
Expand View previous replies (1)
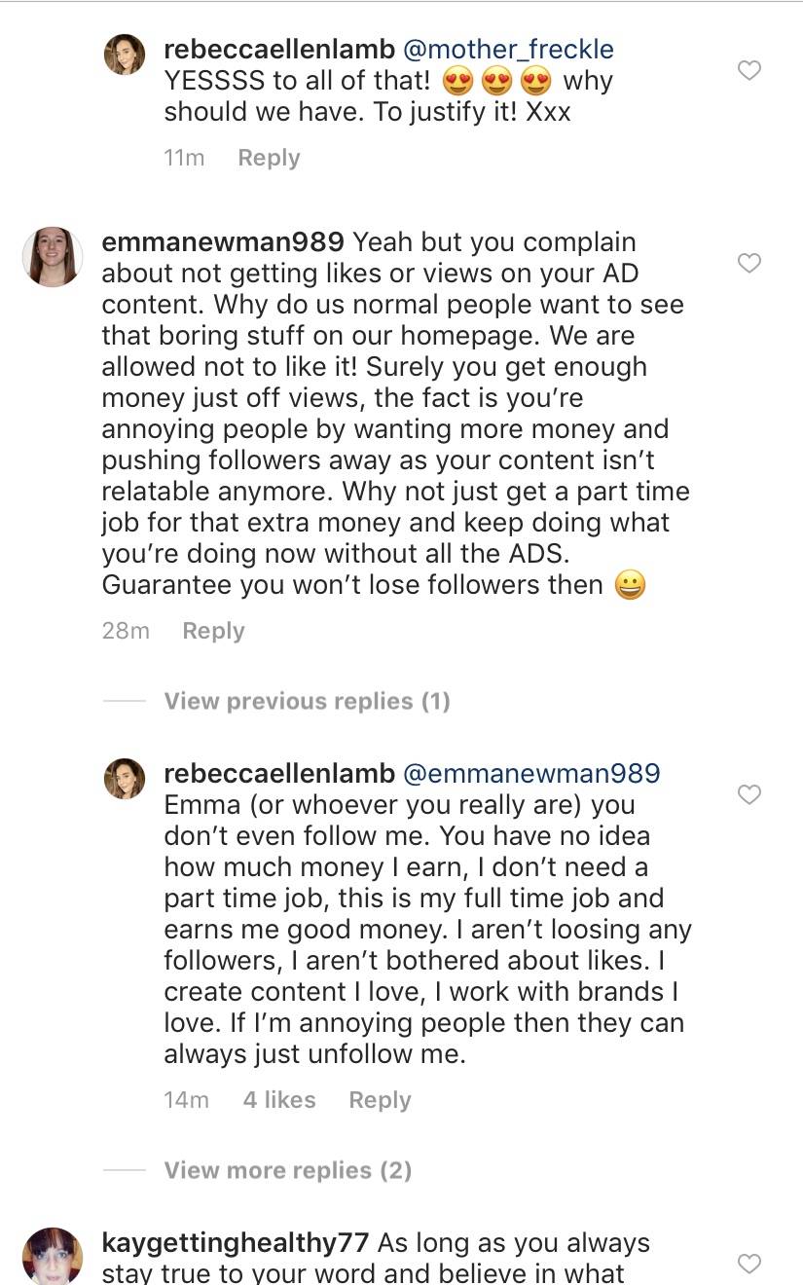(307, 701)
